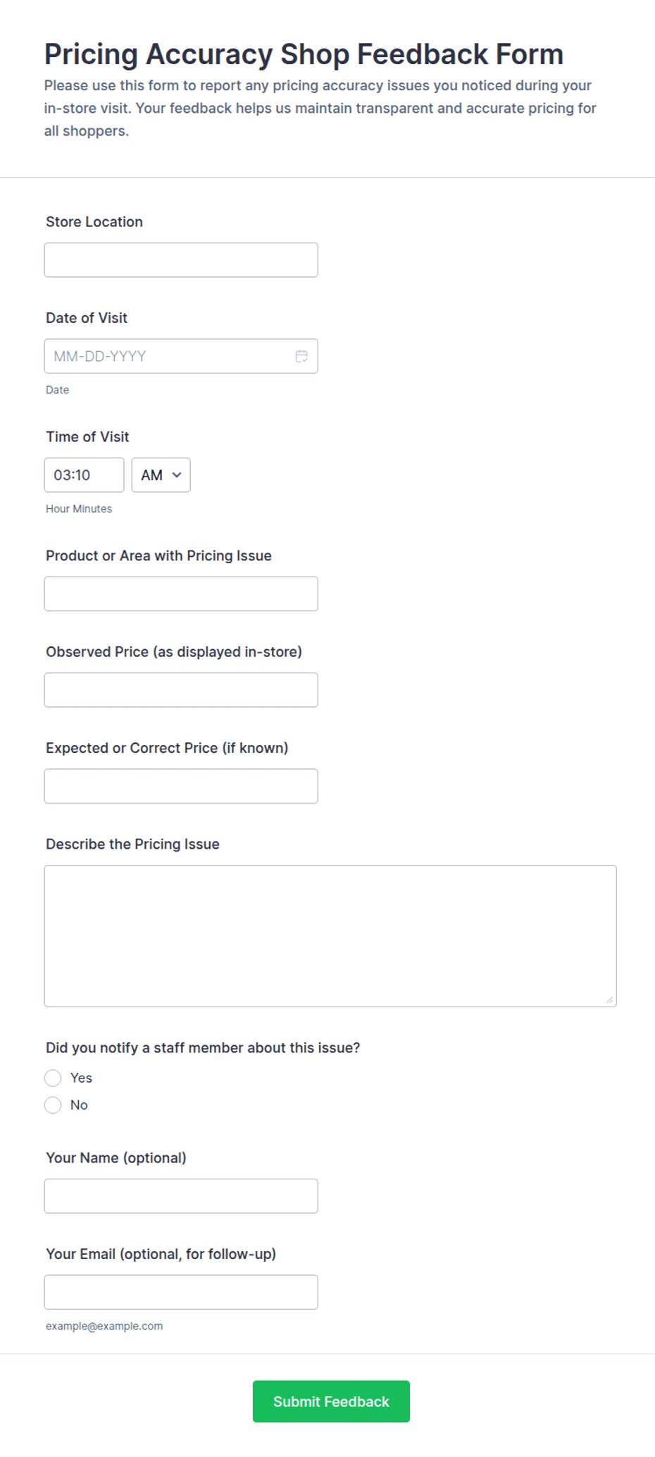
Task: Open the calendar icon in Date of Visit
Action: pyautogui.click(x=301, y=356)
